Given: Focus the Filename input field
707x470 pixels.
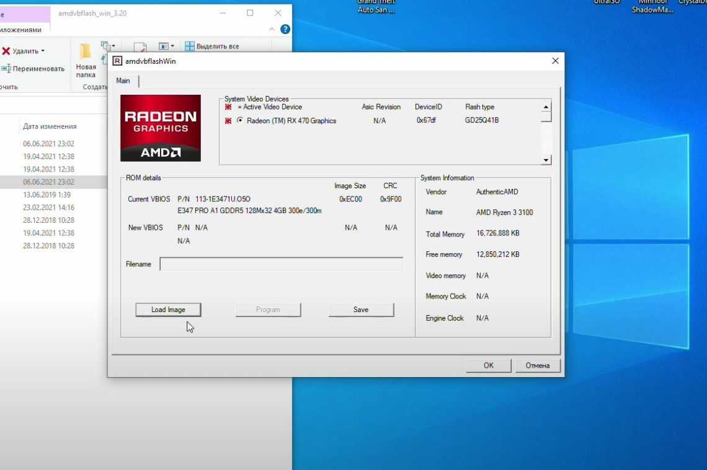Looking at the screenshot, I should [x=282, y=264].
